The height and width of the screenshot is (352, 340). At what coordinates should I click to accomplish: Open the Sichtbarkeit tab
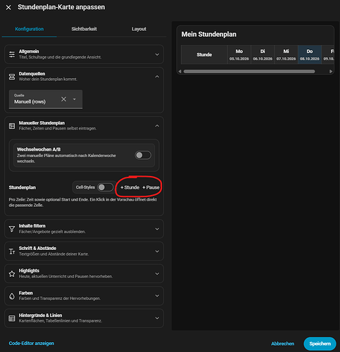tap(84, 29)
